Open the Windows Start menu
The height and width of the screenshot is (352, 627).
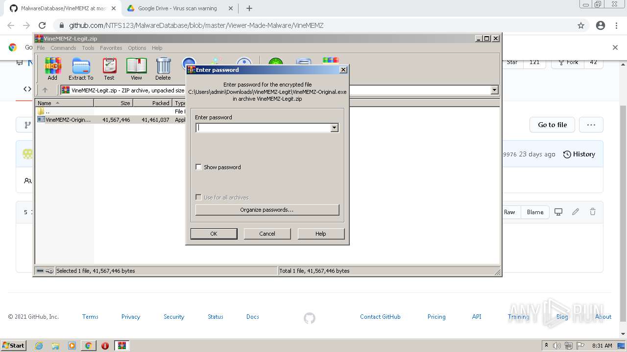14,346
